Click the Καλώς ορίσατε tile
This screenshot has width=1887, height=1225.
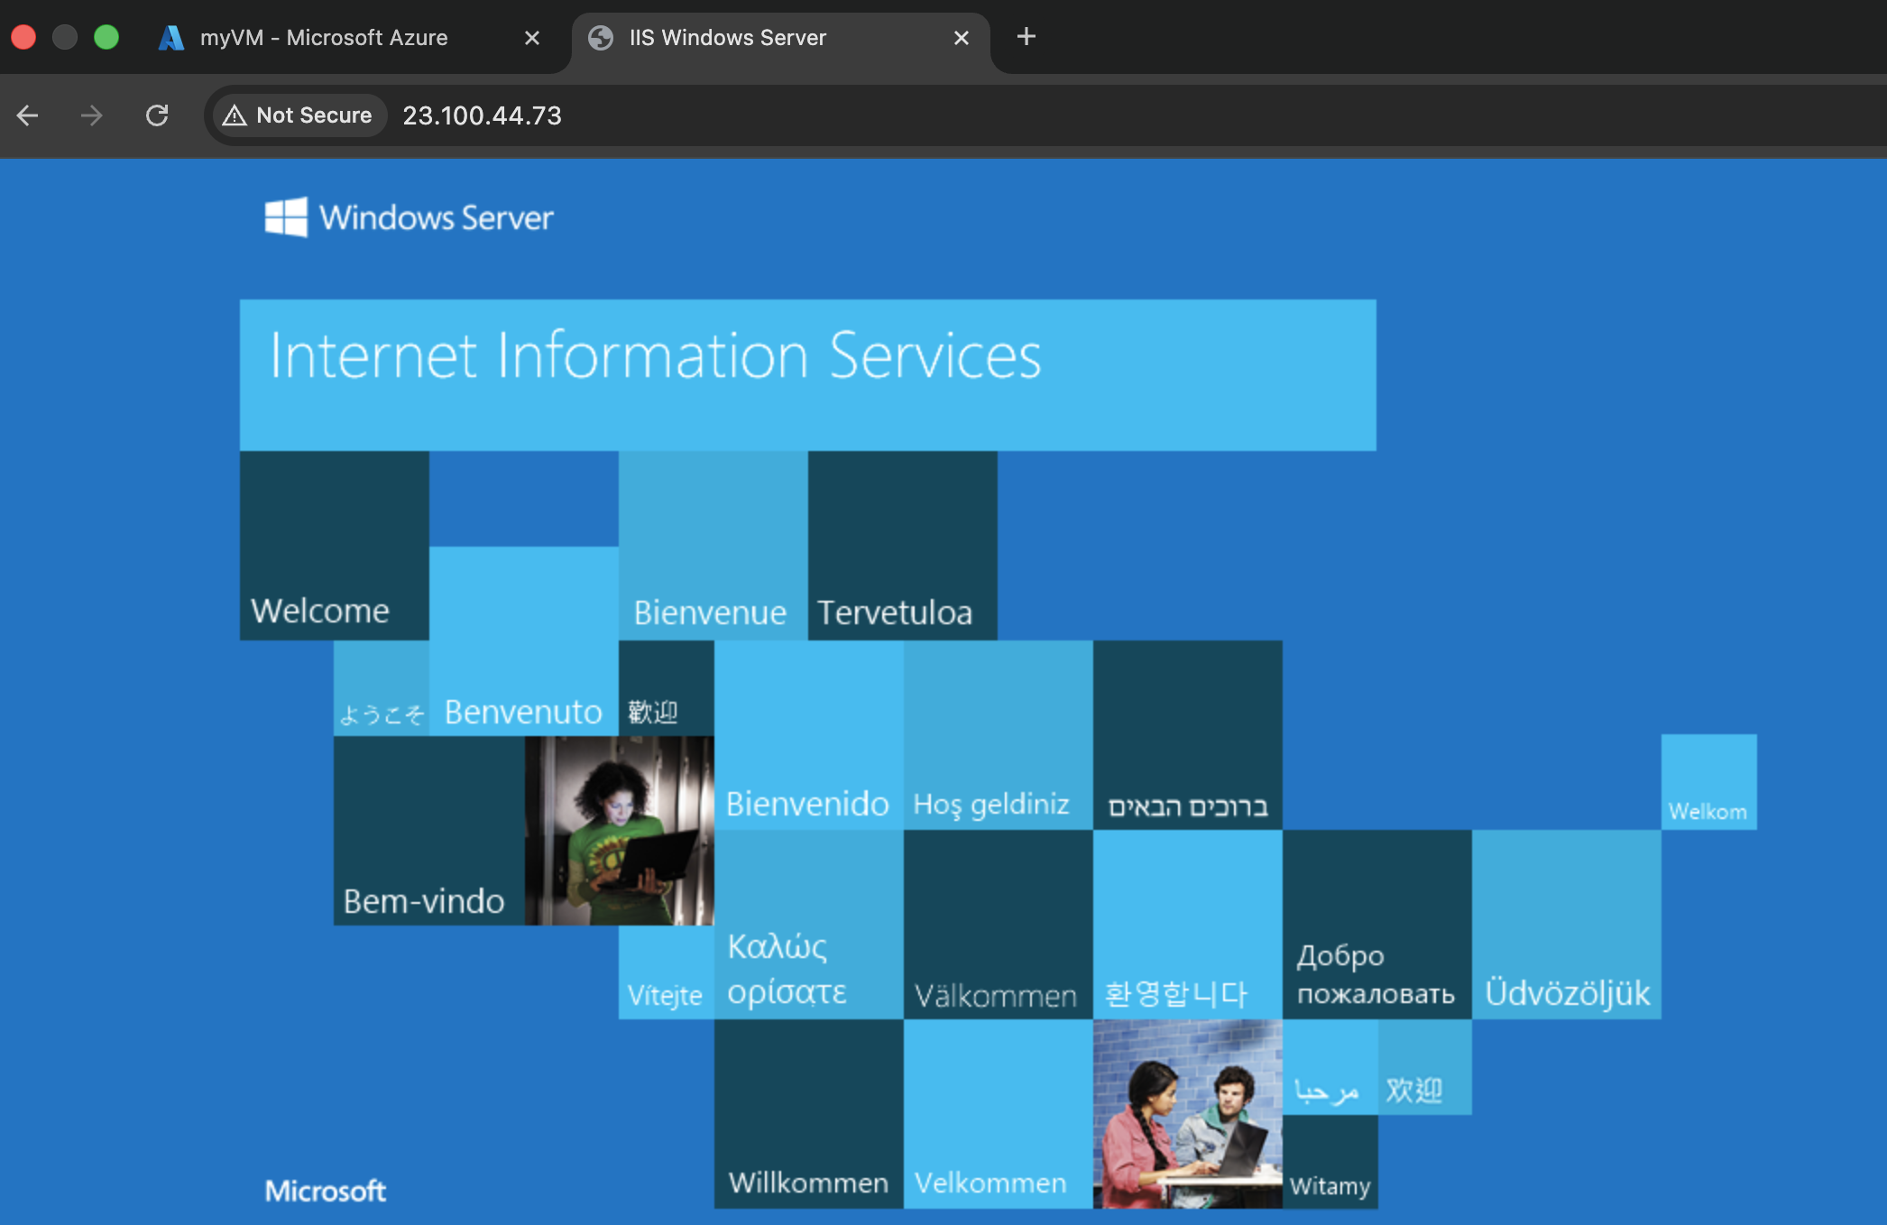pyautogui.click(x=809, y=925)
